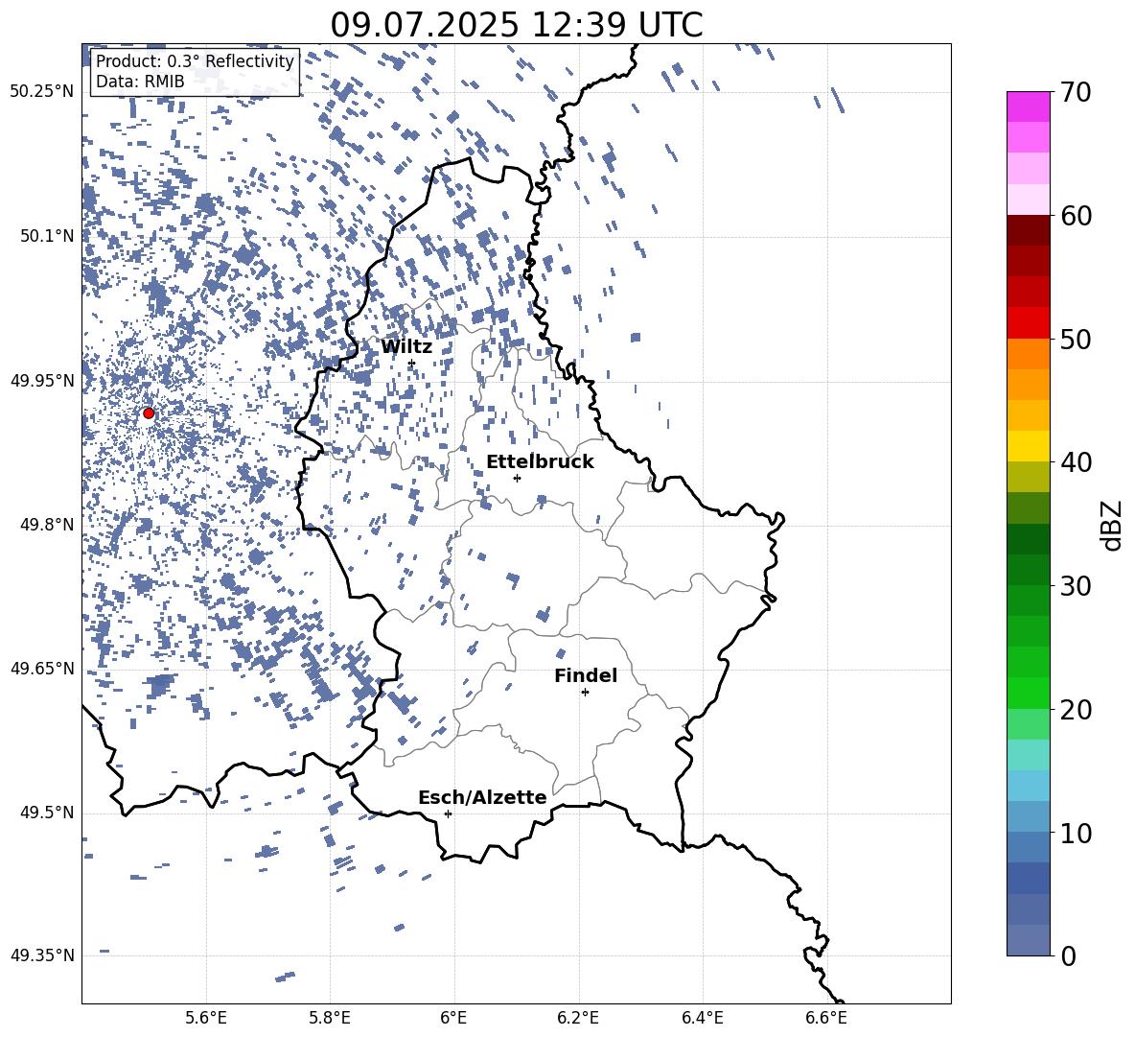The width and height of the screenshot is (1135, 1037).
Task: Click the 6.4°E longitude label
Action: point(702,1018)
